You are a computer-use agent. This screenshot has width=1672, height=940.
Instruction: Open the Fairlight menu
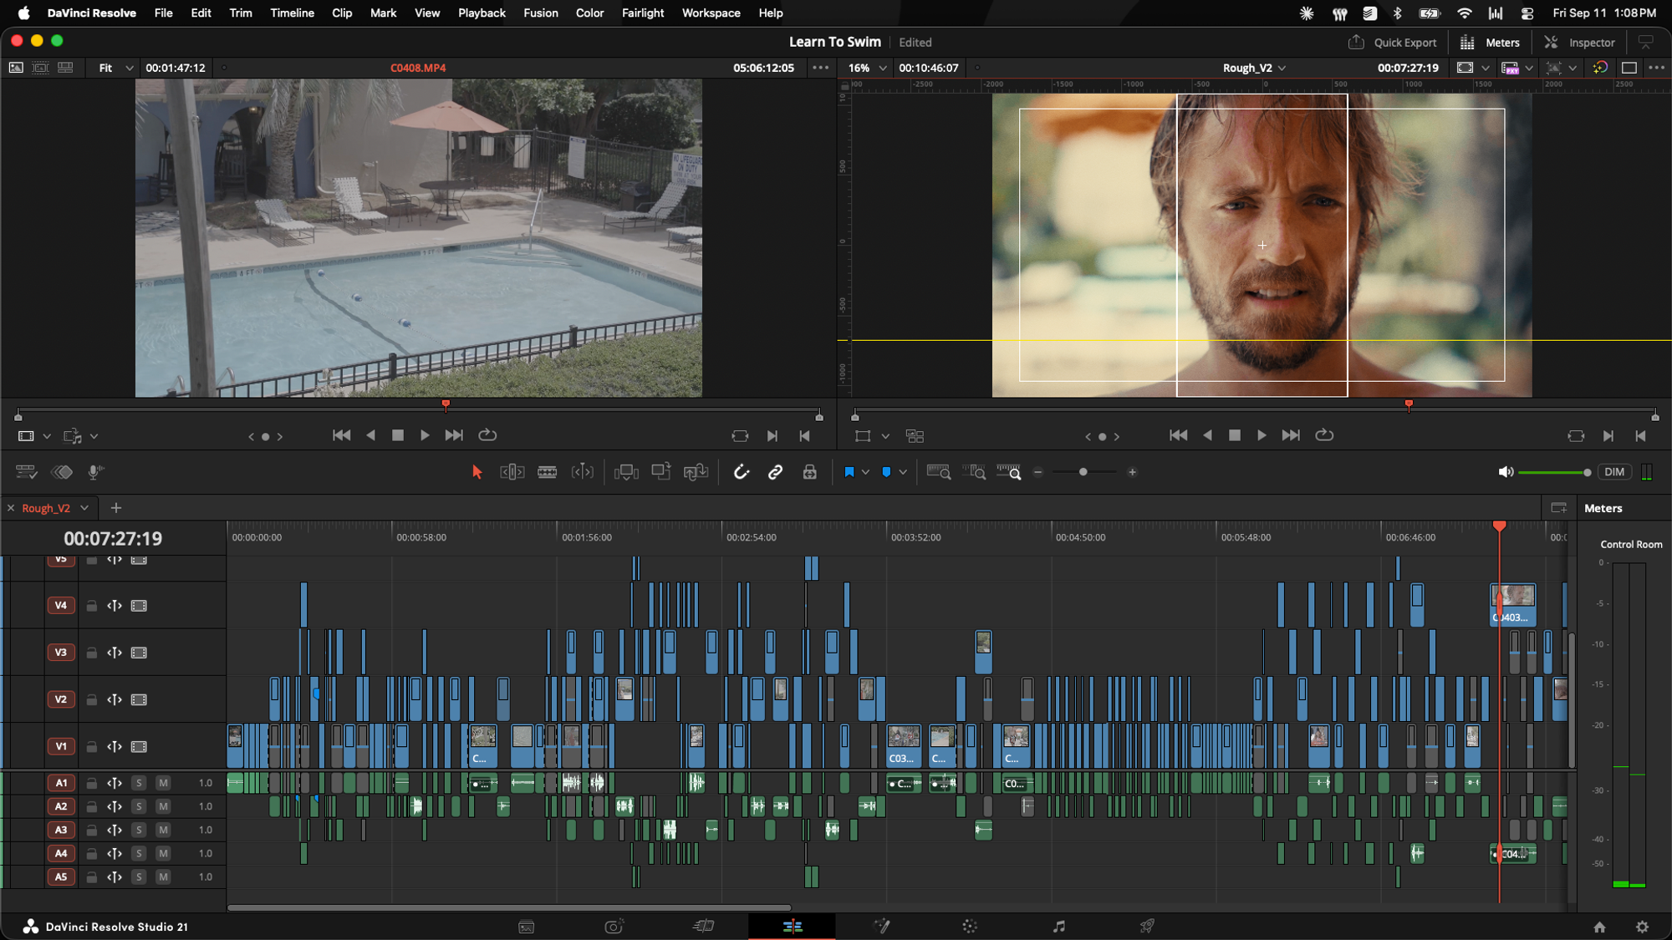642,13
